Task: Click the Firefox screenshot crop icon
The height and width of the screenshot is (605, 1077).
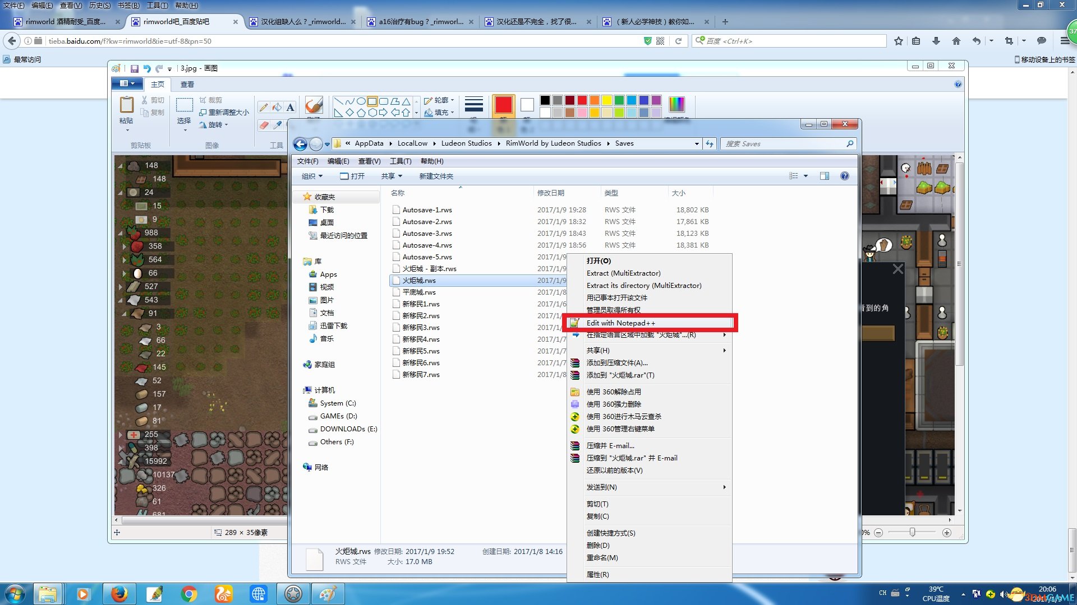Action: (x=1009, y=41)
